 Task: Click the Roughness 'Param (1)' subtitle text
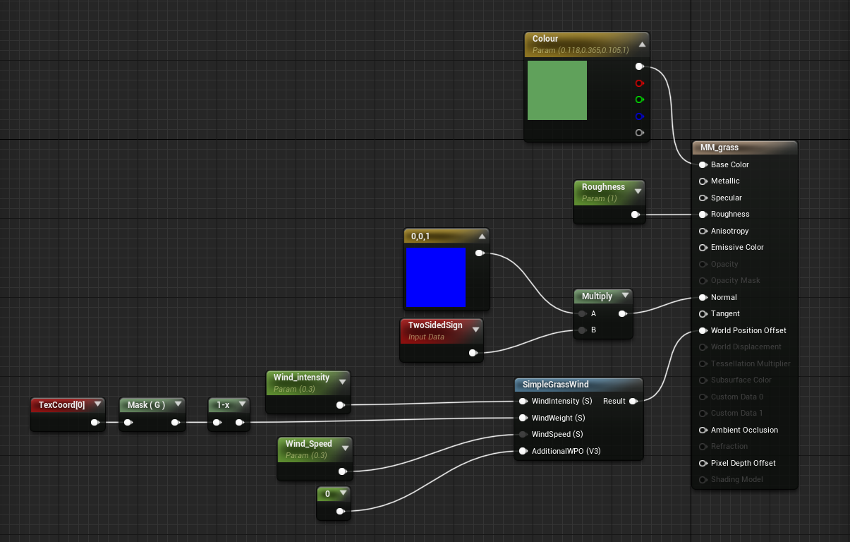tap(600, 198)
